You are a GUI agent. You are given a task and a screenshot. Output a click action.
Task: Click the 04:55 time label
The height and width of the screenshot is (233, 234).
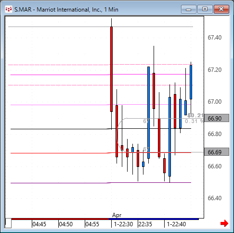[x=92, y=224]
